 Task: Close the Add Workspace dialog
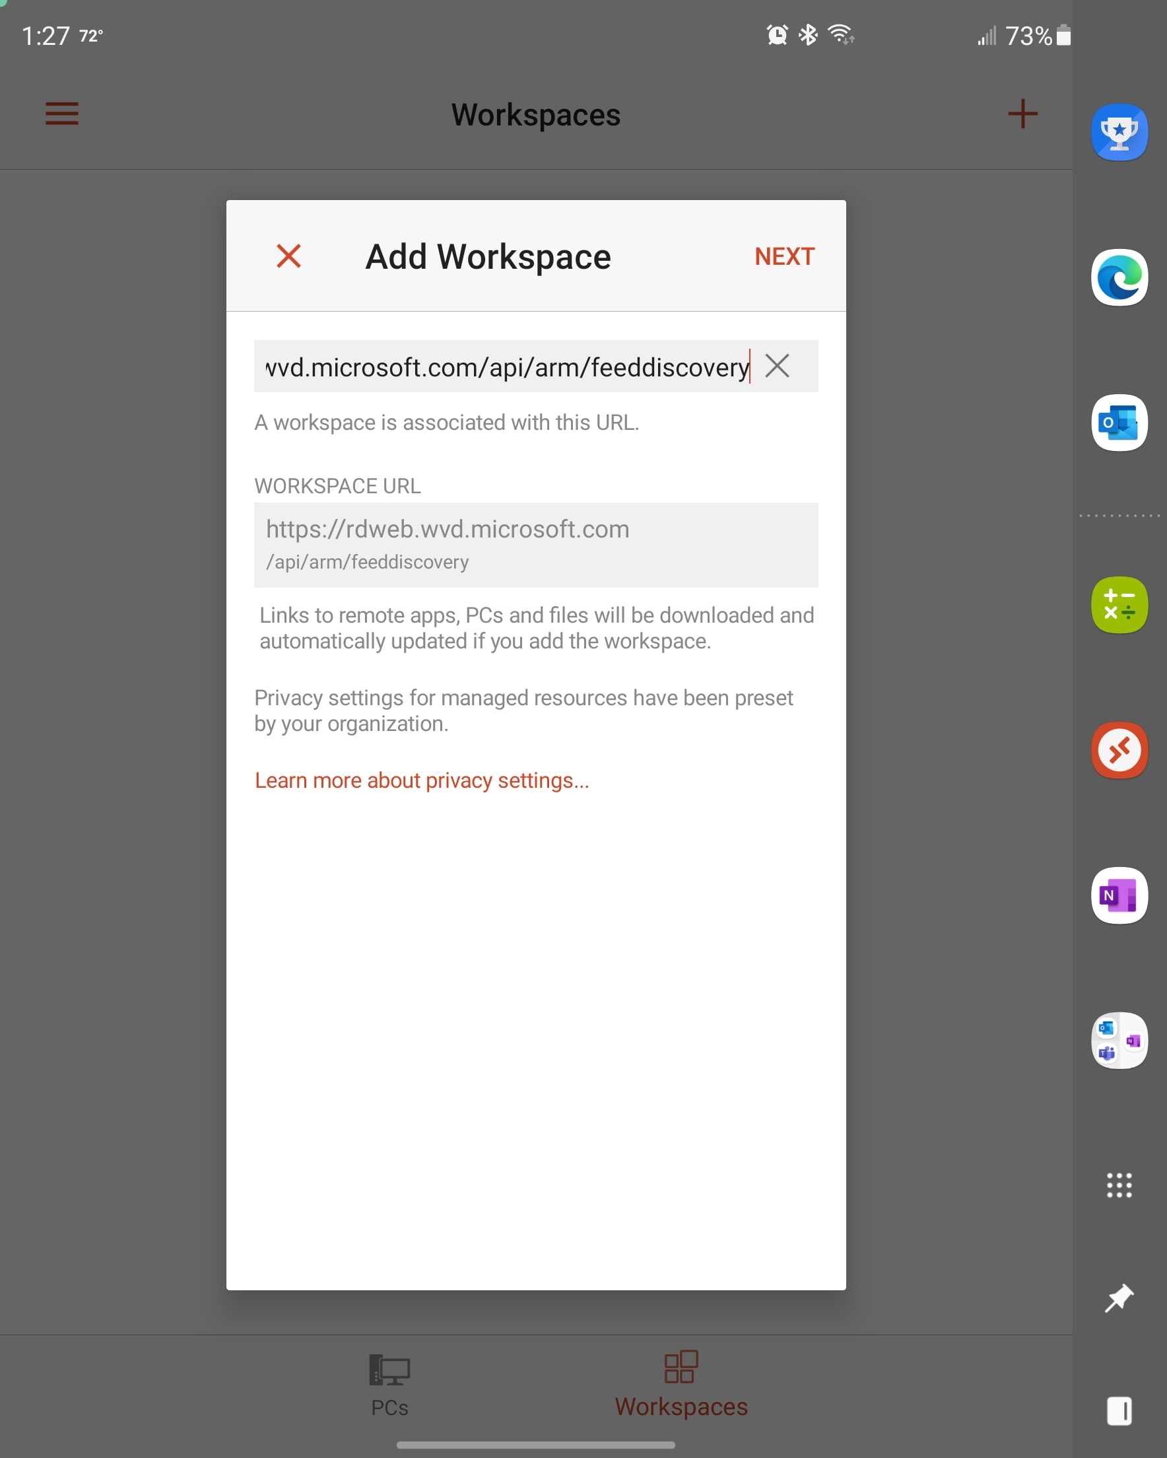coord(287,256)
